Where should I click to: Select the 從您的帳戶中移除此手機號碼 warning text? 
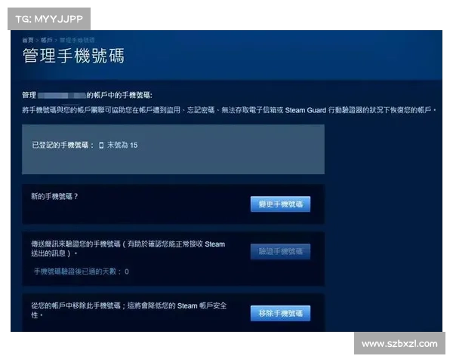coord(129,310)
